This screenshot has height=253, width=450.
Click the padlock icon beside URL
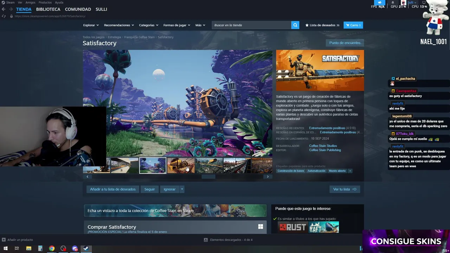[x=11, y=16]
